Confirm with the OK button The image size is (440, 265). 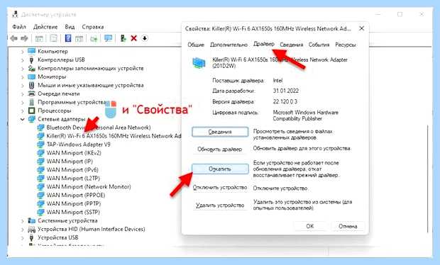[310, 226]
